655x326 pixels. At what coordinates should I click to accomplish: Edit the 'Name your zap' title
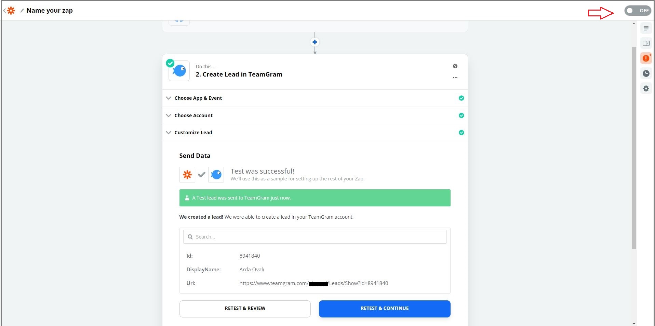(x=50, y=11)
